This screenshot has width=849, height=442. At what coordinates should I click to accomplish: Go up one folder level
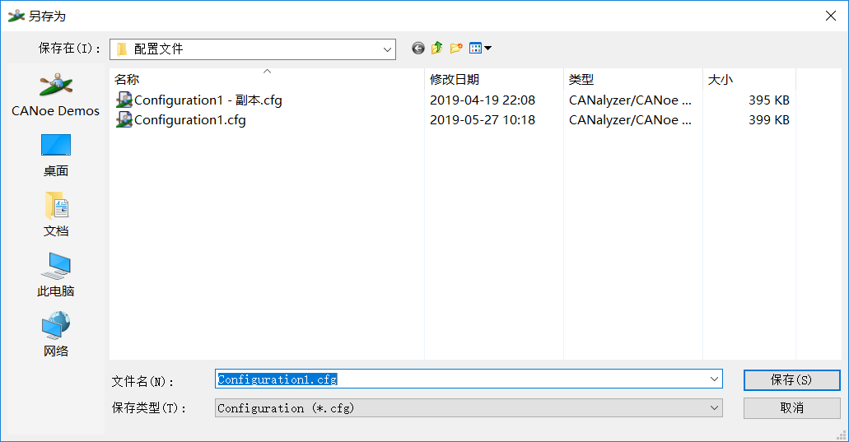437,48
